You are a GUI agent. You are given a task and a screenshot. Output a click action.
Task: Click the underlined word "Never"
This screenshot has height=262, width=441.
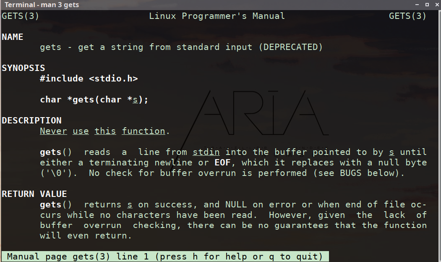[x=53, y=131]
